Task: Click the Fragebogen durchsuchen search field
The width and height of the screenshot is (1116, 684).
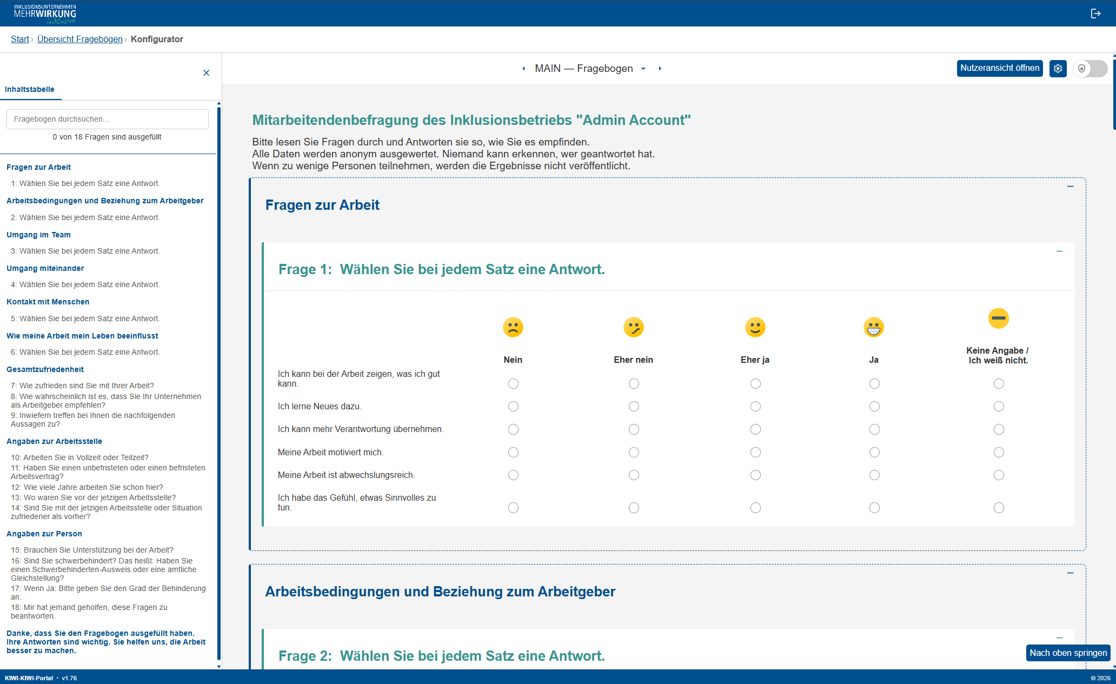Action: click(107, 119)
